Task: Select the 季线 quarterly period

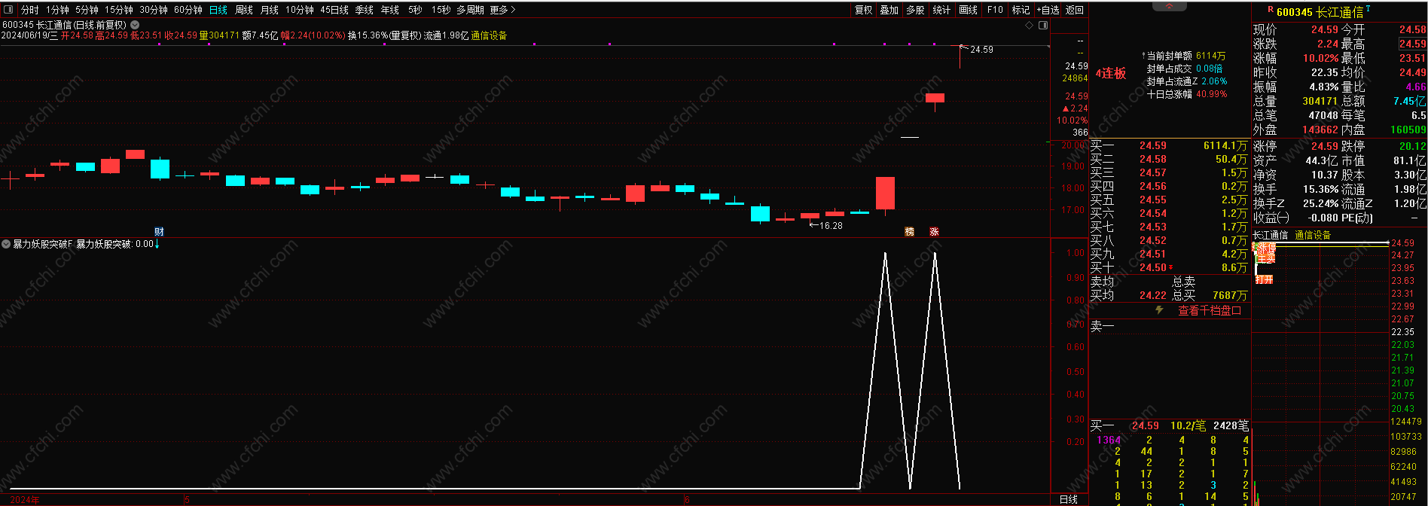Action: [x=365, y=10]
